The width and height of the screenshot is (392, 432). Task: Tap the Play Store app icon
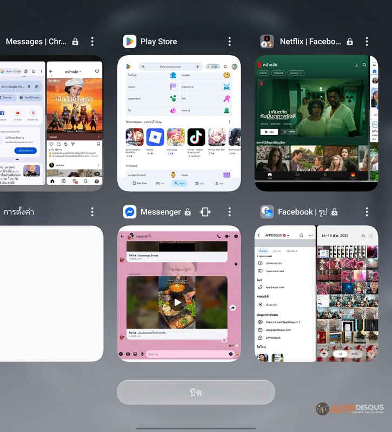coord(130,42)
